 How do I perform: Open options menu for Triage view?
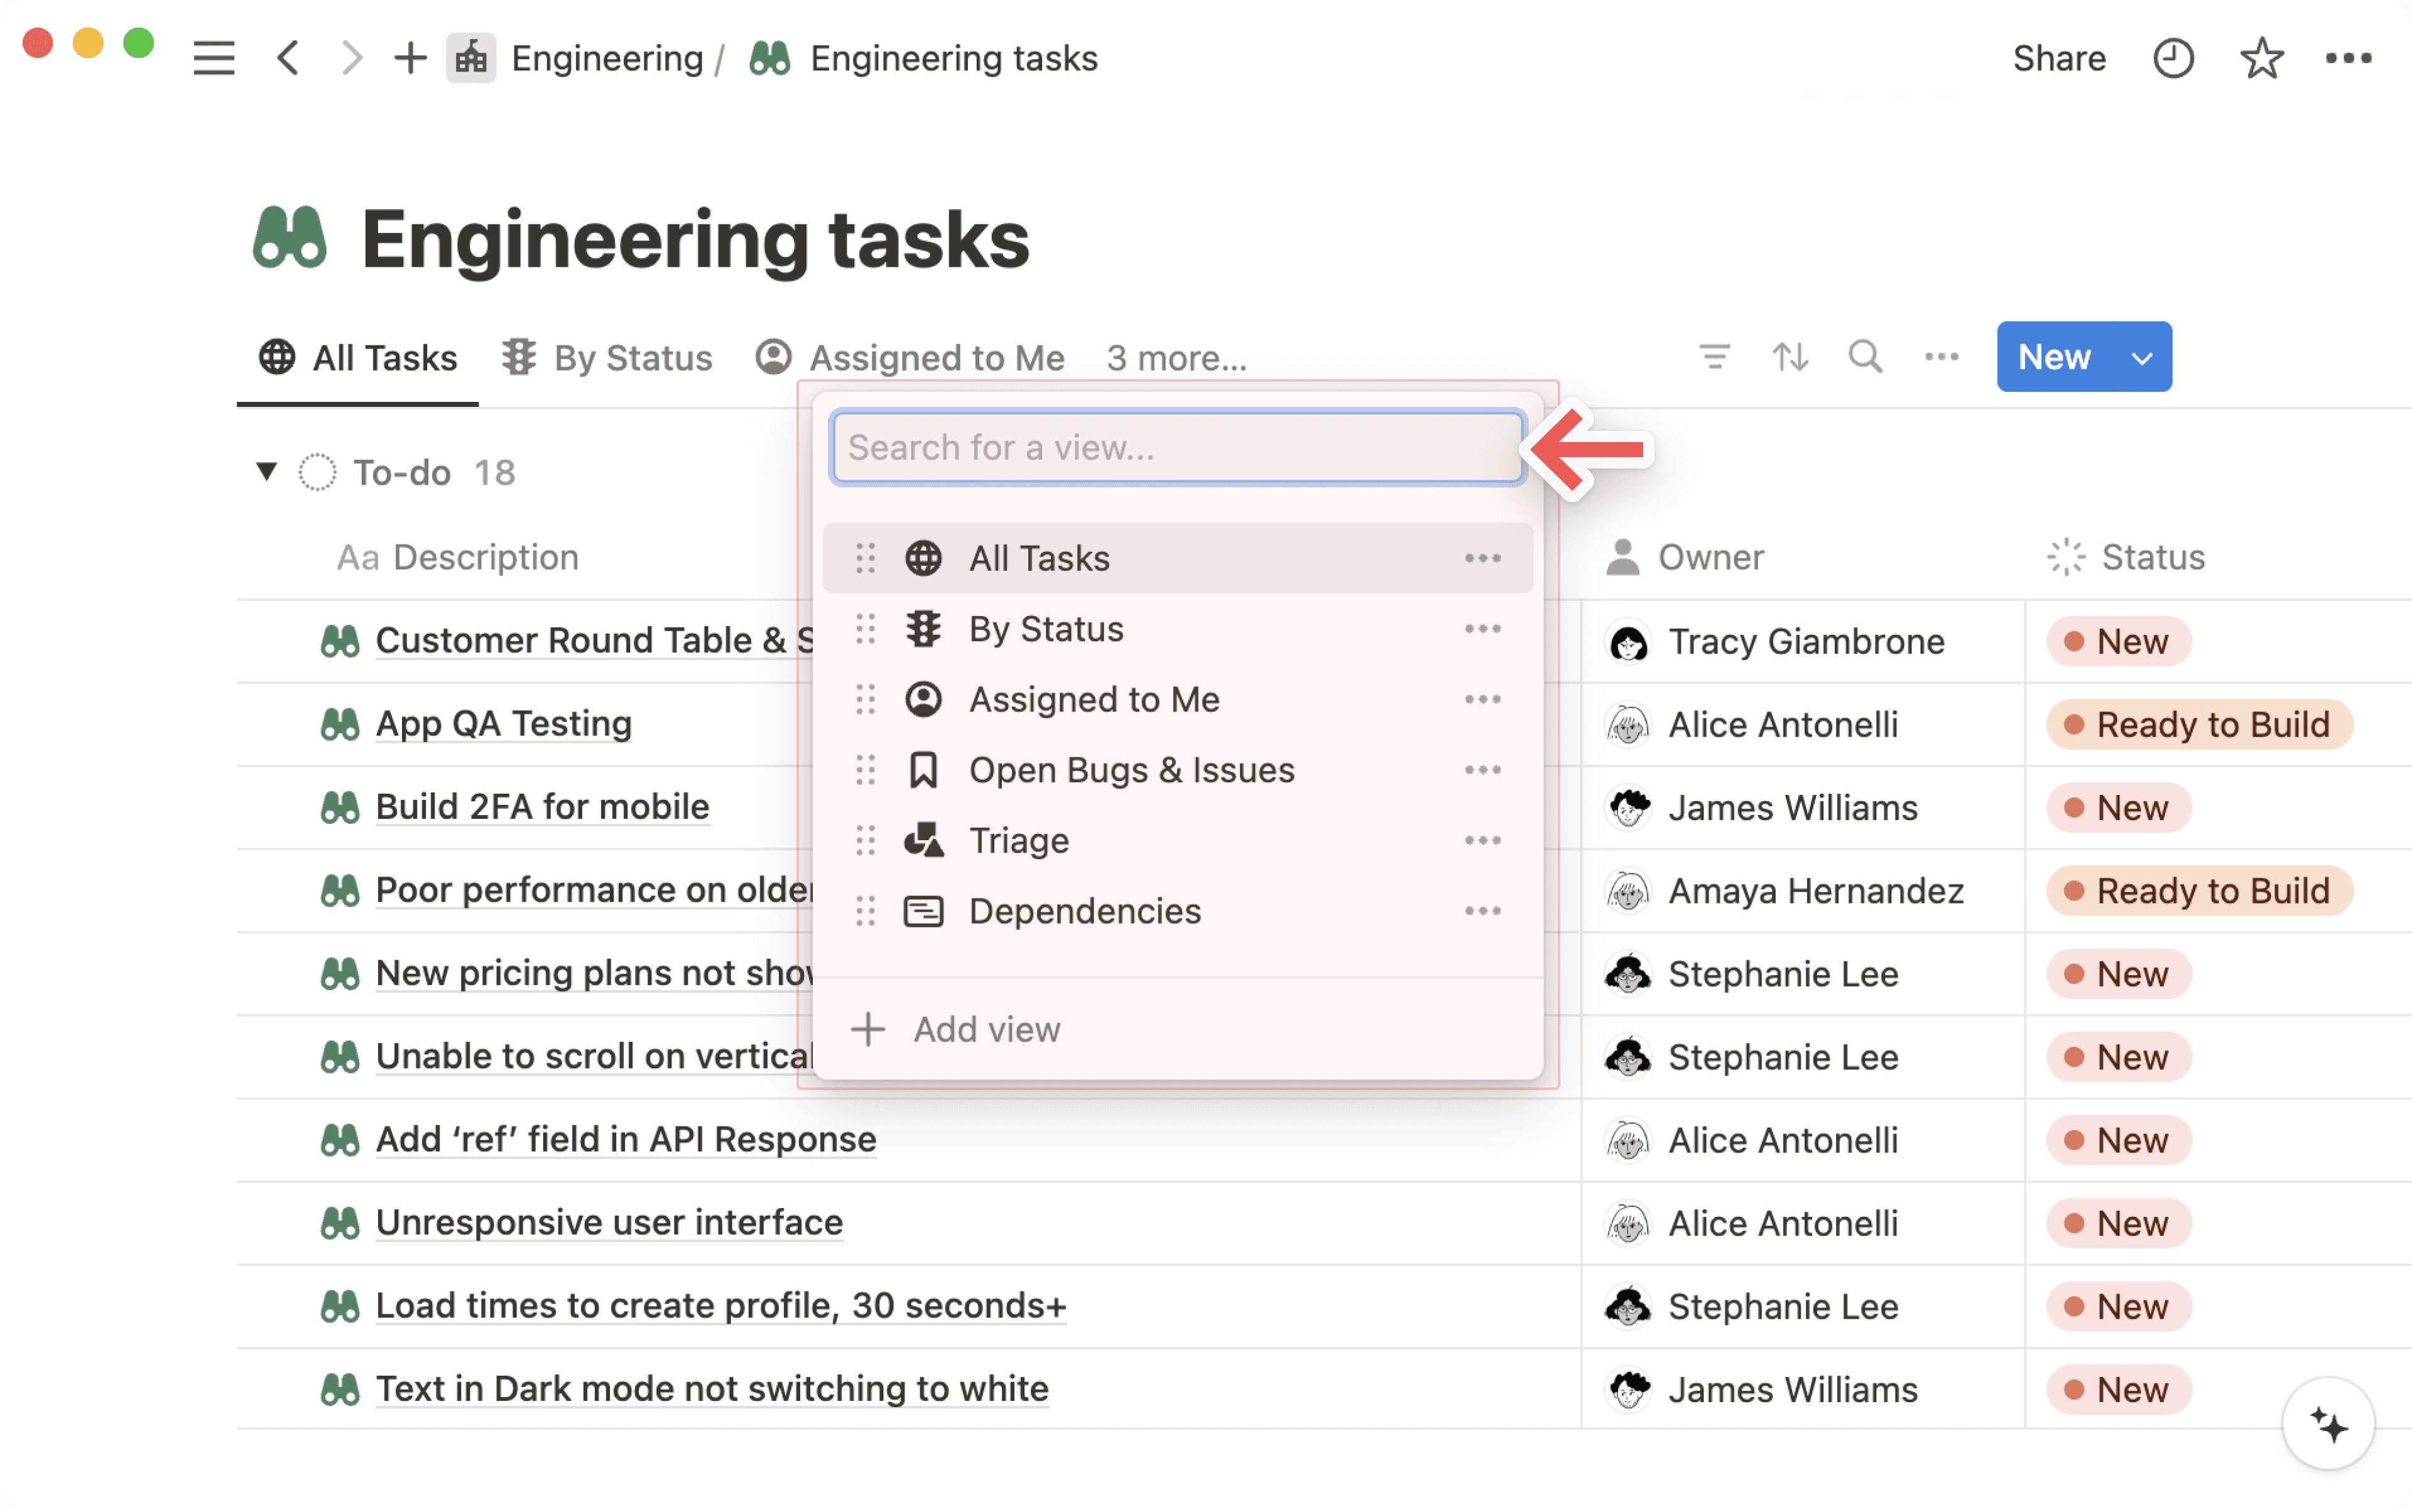pos(1482,840)
